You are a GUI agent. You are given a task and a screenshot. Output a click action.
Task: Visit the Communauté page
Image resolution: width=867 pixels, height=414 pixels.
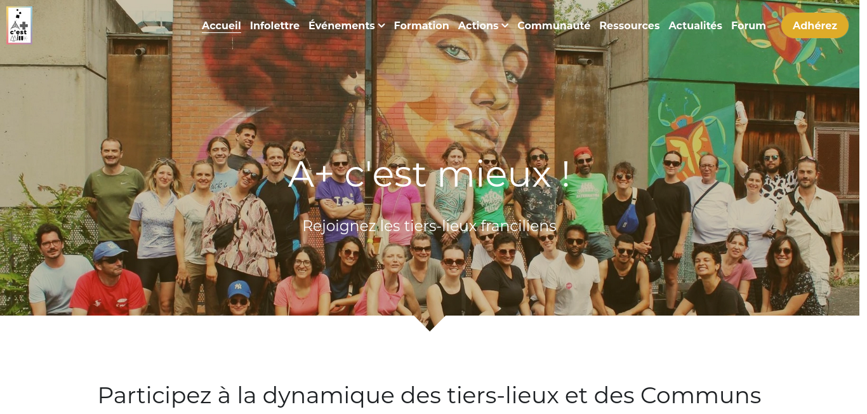[x=553, y=26]
